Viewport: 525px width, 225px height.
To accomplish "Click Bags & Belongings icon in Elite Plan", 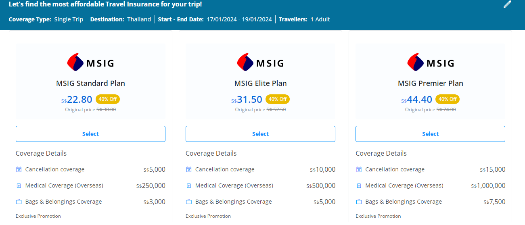I will point(188,202).
